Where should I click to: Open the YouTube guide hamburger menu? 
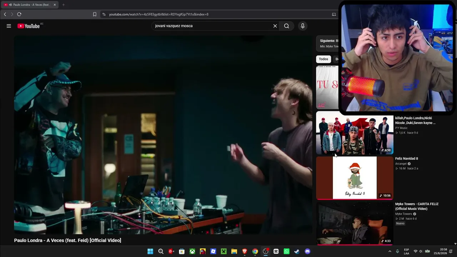pyautogui.click(x=9, y=26)
